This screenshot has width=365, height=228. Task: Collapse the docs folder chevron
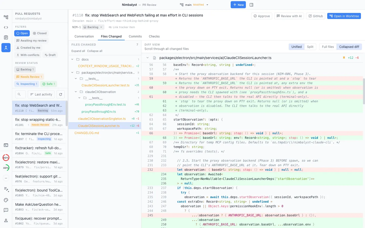pos(72,59)
